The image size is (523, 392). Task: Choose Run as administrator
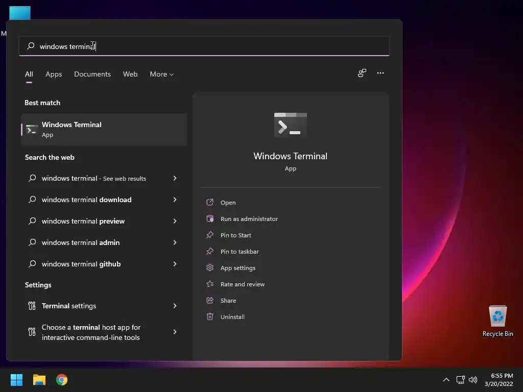(249, 219)
